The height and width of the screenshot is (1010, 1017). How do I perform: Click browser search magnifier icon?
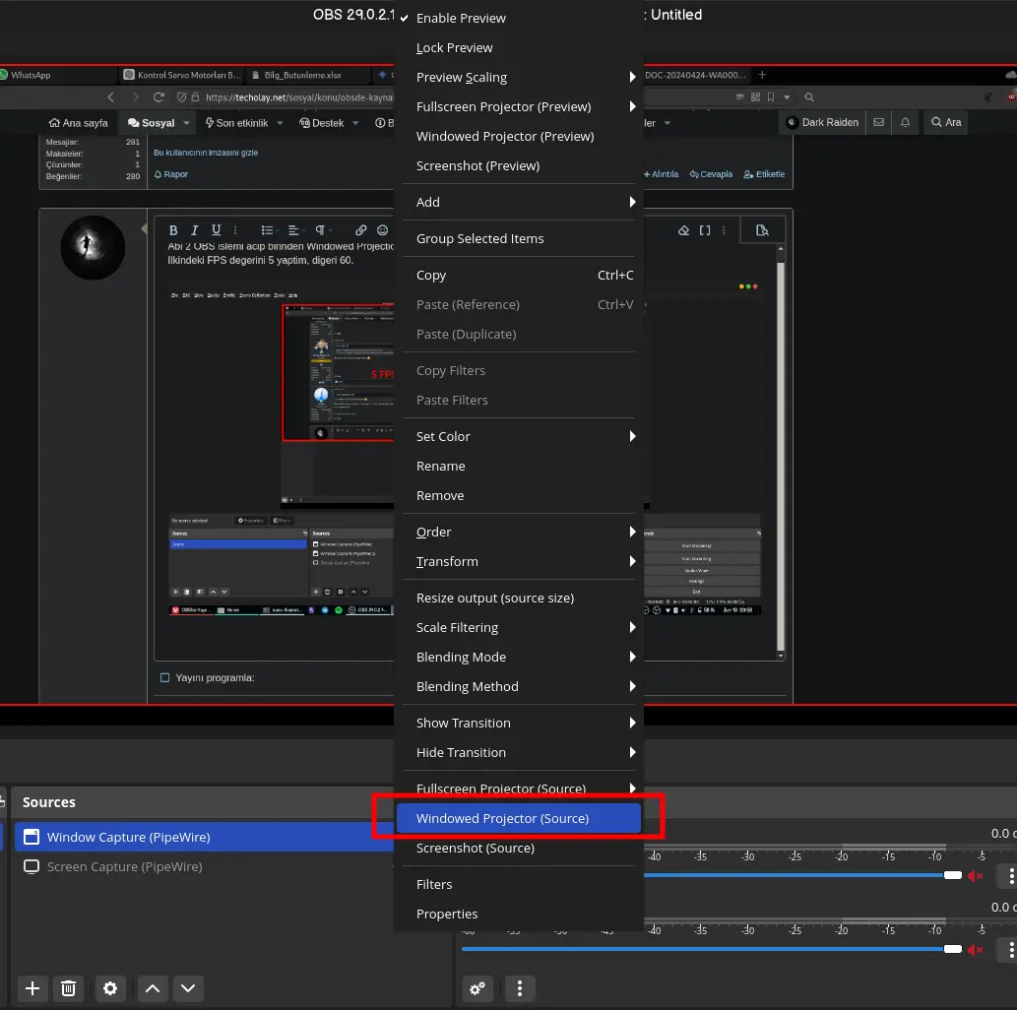[809, 97]
